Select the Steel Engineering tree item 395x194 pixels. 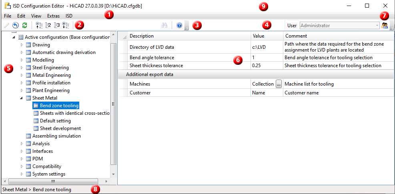pyautogui.click(x=47, y=68)
